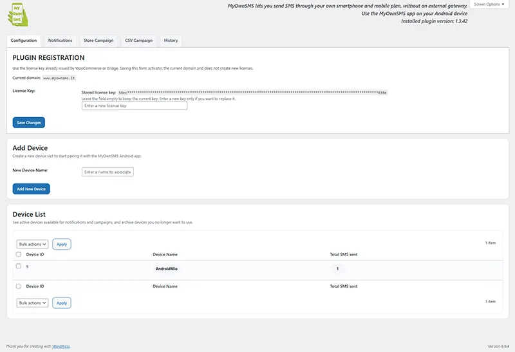Open the bottom Bulk actions dropdown
The image size is (515, 352).
(32, 302)
